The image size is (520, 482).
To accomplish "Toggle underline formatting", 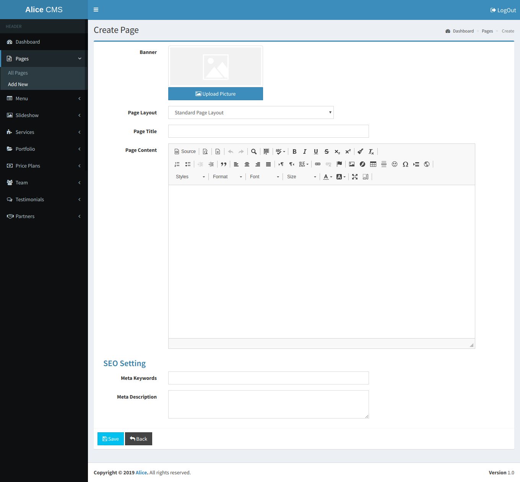I will [316, 151].
